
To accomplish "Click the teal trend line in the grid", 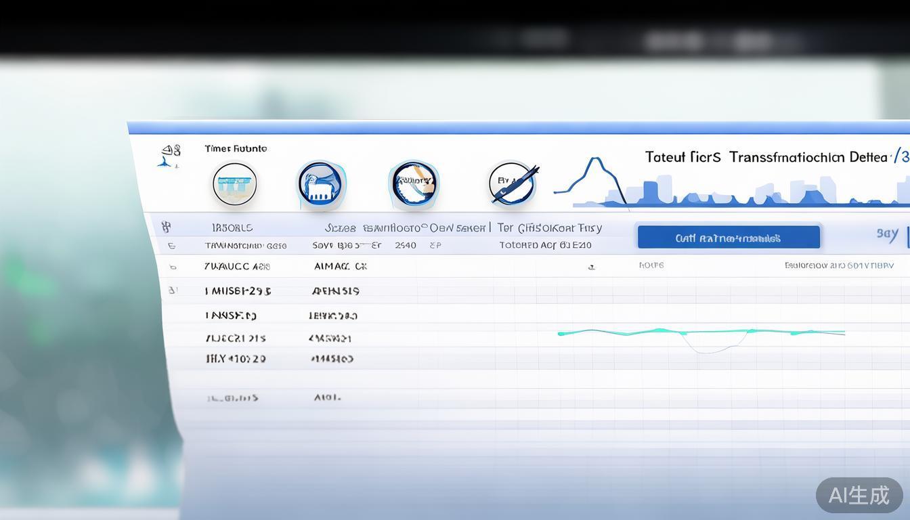I will point(701,332).
